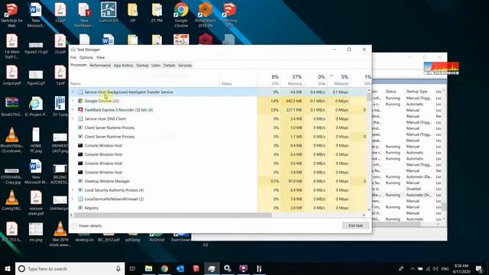Switch to the App history tab

(x=123, y=65)
